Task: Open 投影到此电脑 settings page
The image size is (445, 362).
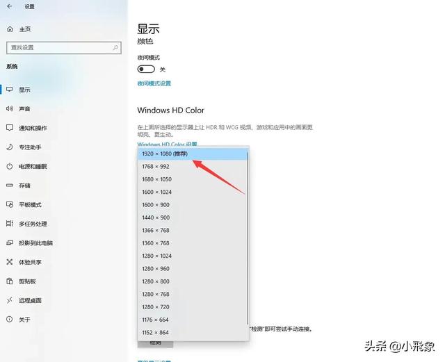Action: click(x=35, y=243)
